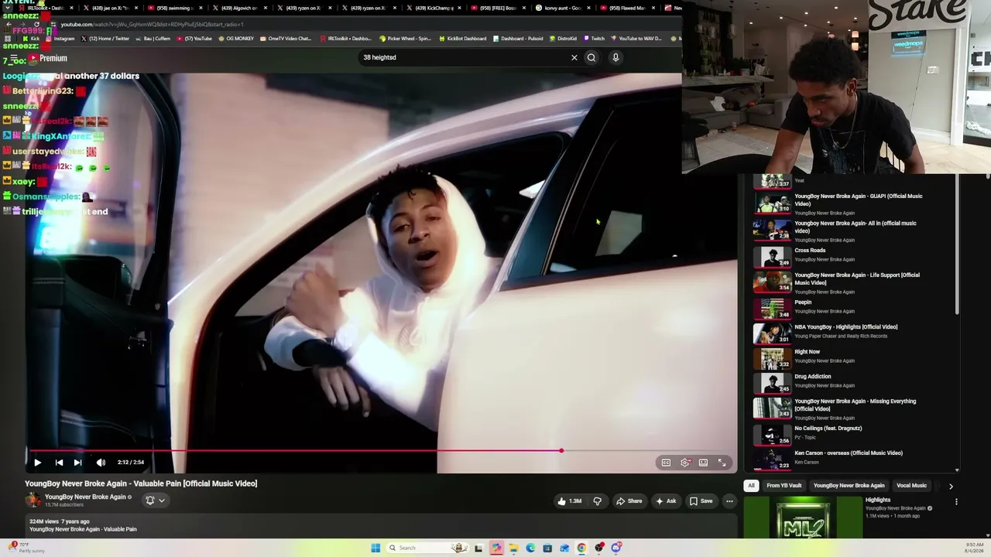Open the Windows Start menu
Screen dimensions: 991x557
[375, 548]
